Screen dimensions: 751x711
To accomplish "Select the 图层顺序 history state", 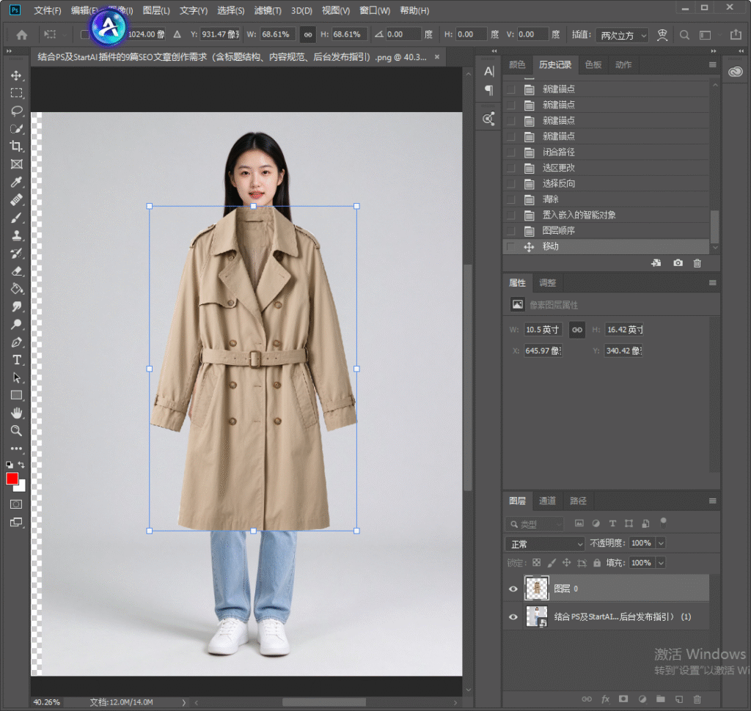I will 607,231.
